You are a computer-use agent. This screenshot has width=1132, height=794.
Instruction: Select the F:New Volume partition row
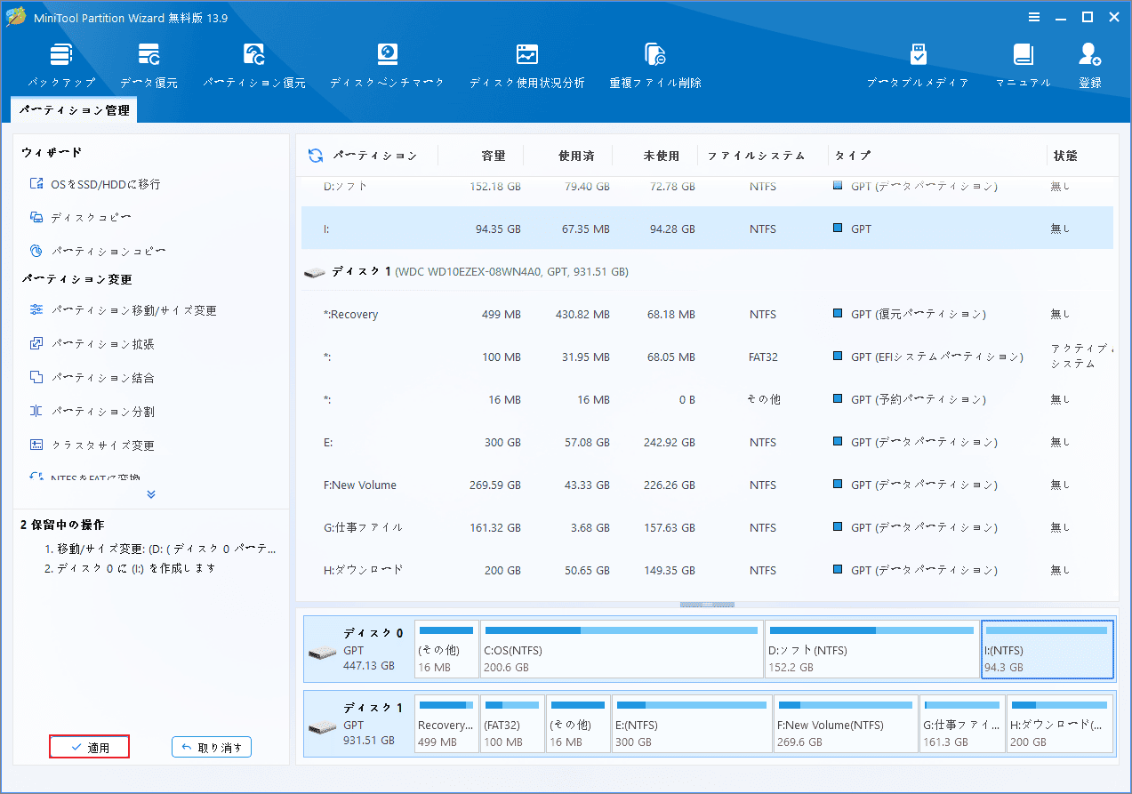(707, 485)
